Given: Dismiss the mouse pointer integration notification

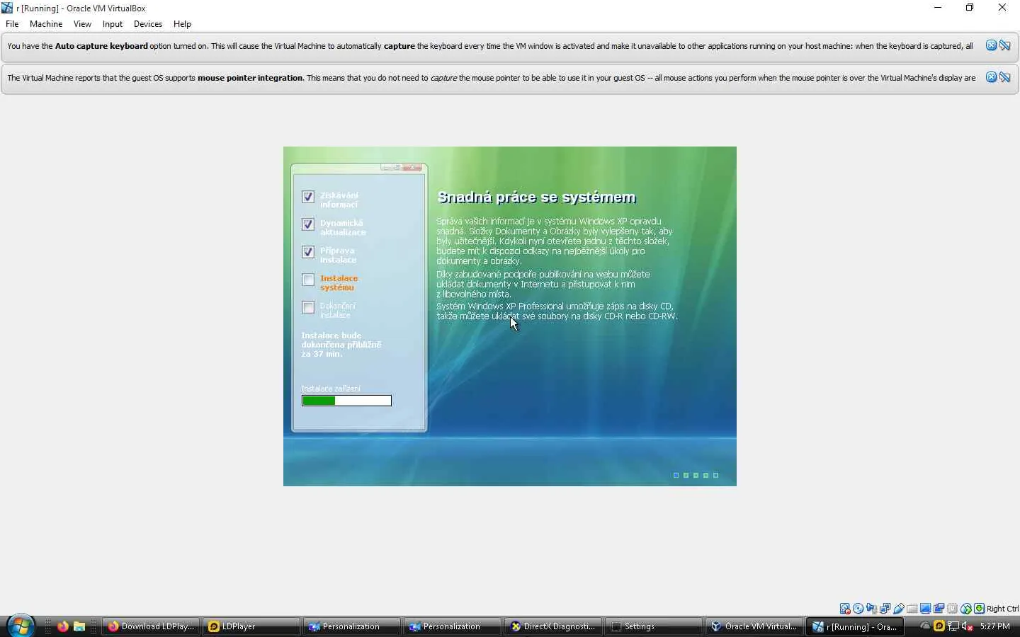Looking at the screenshot, I should (991, 77).
